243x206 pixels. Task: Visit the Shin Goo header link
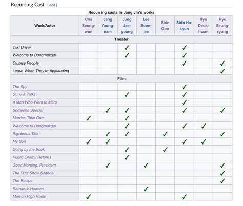click(x=165, y=26)
